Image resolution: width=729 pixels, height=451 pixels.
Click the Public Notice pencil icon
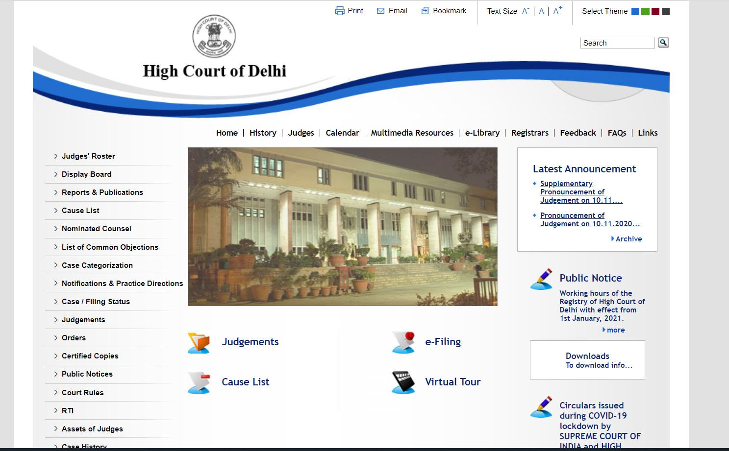pyautogui.click(x=541, y=279)
